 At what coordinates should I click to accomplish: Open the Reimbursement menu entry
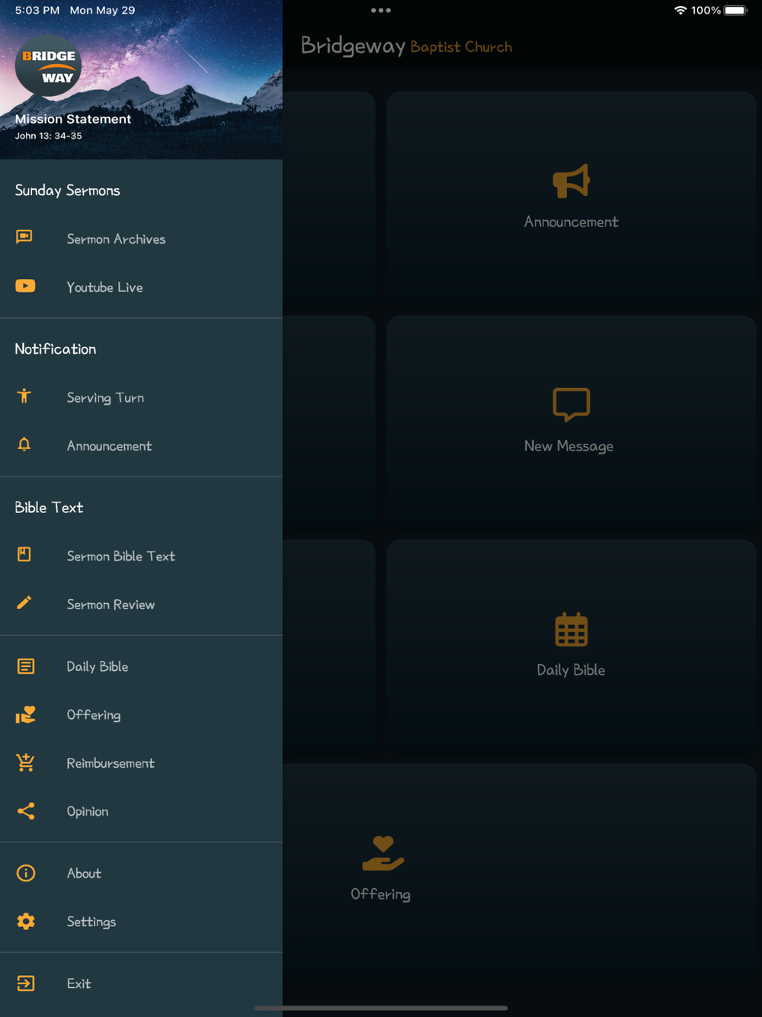pos(141,762)
